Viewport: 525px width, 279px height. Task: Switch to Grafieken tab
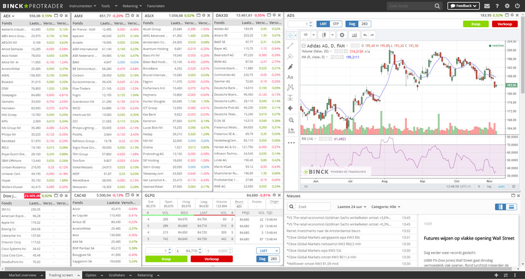click(x=116, y=275)
